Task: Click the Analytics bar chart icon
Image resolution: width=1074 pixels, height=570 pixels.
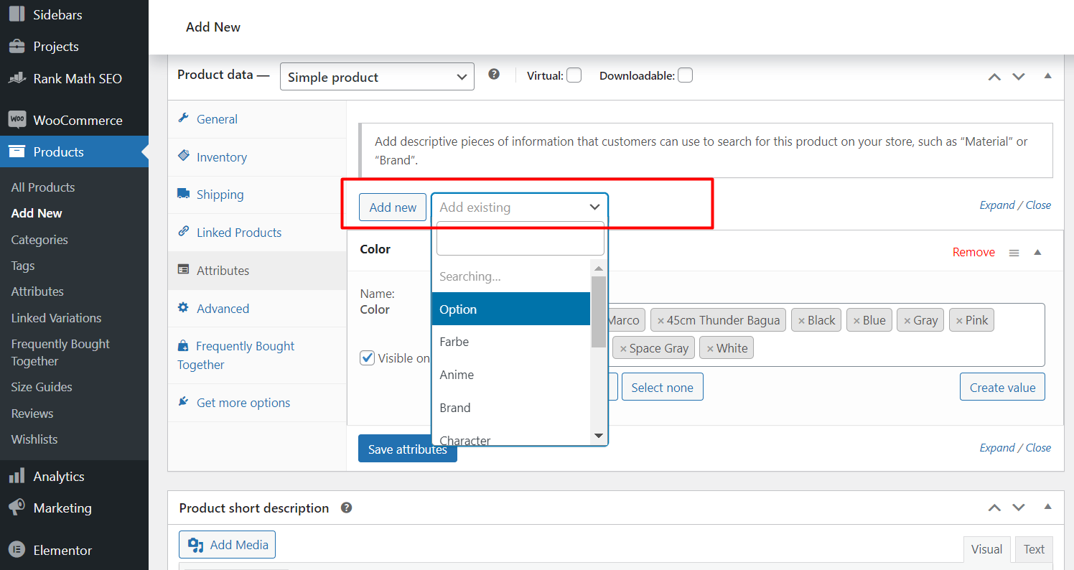Action: [x=17, y=476]
